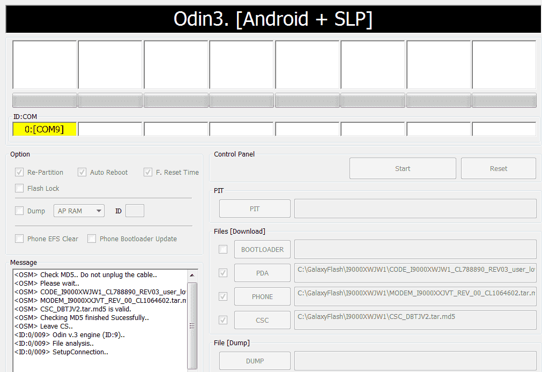
Task: Click 'Checking MD5 finished Sucessfully..' log line
Action: pos(81,318)
